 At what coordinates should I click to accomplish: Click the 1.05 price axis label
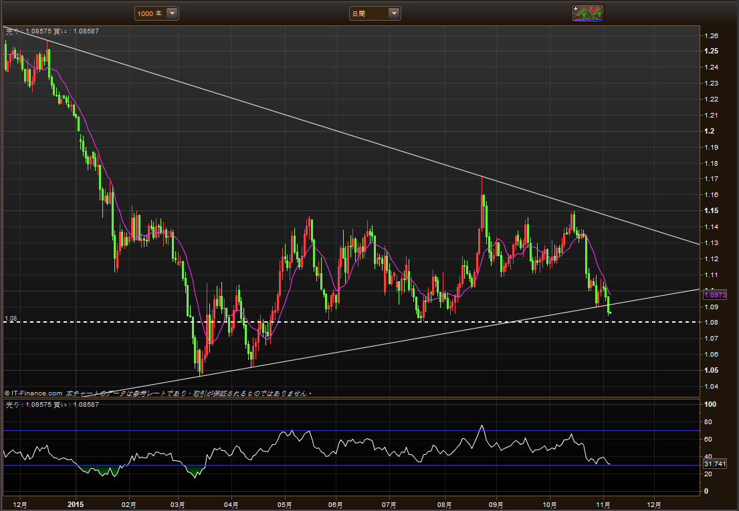coord(711,370)
